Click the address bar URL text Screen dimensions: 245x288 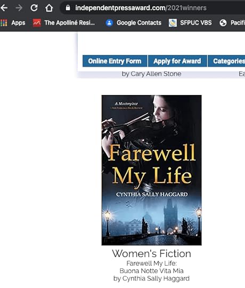tap(141, 8)
